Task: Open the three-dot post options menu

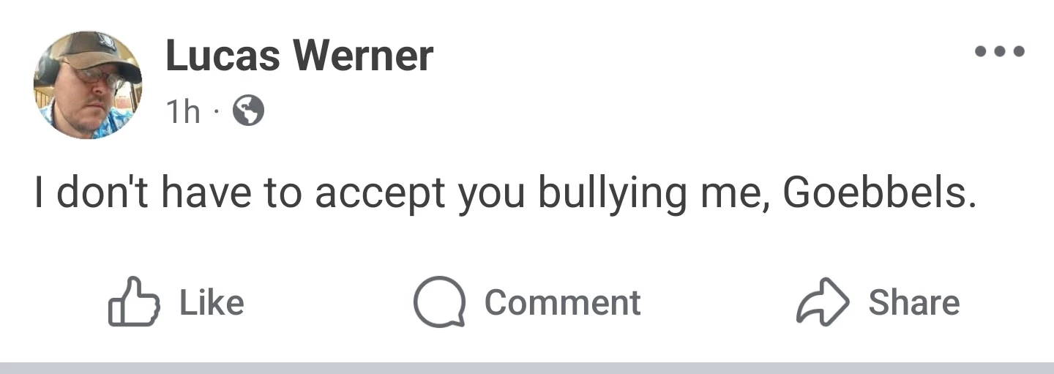Action: coord(1000,52)
